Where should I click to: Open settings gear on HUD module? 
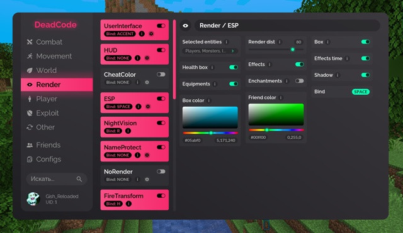point(147,58)
